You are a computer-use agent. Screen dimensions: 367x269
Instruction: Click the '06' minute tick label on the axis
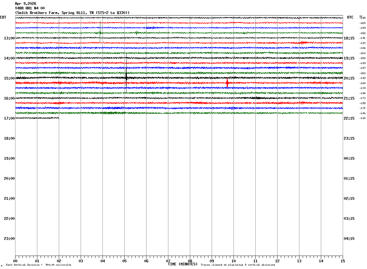click(146, 261)
